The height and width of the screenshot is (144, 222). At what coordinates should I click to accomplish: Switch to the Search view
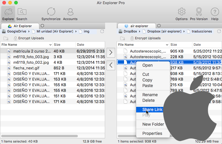22,14
